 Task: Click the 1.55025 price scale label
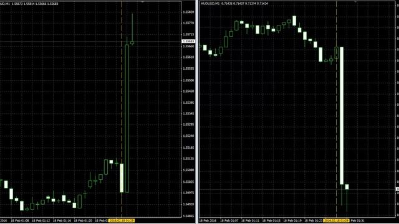point(188,182)
